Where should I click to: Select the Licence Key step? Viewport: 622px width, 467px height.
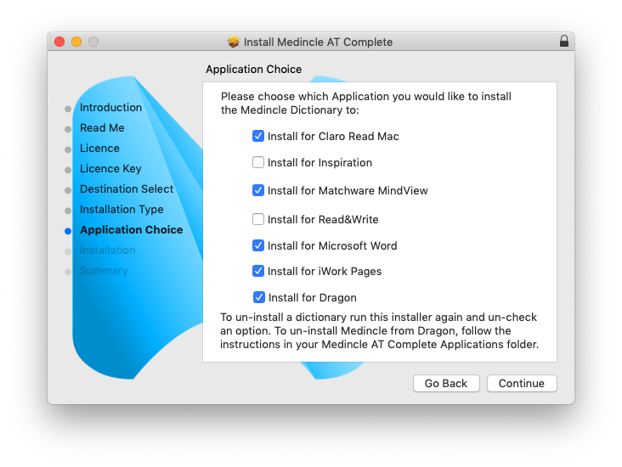[110, 168]
